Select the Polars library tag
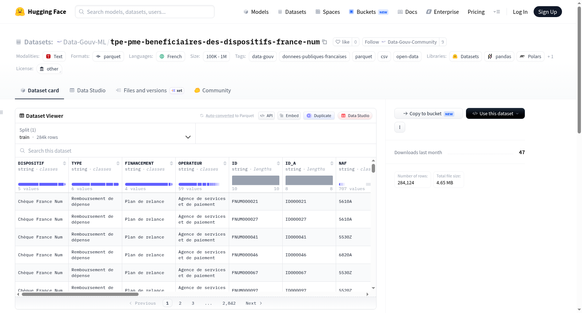 click(530, 56)
